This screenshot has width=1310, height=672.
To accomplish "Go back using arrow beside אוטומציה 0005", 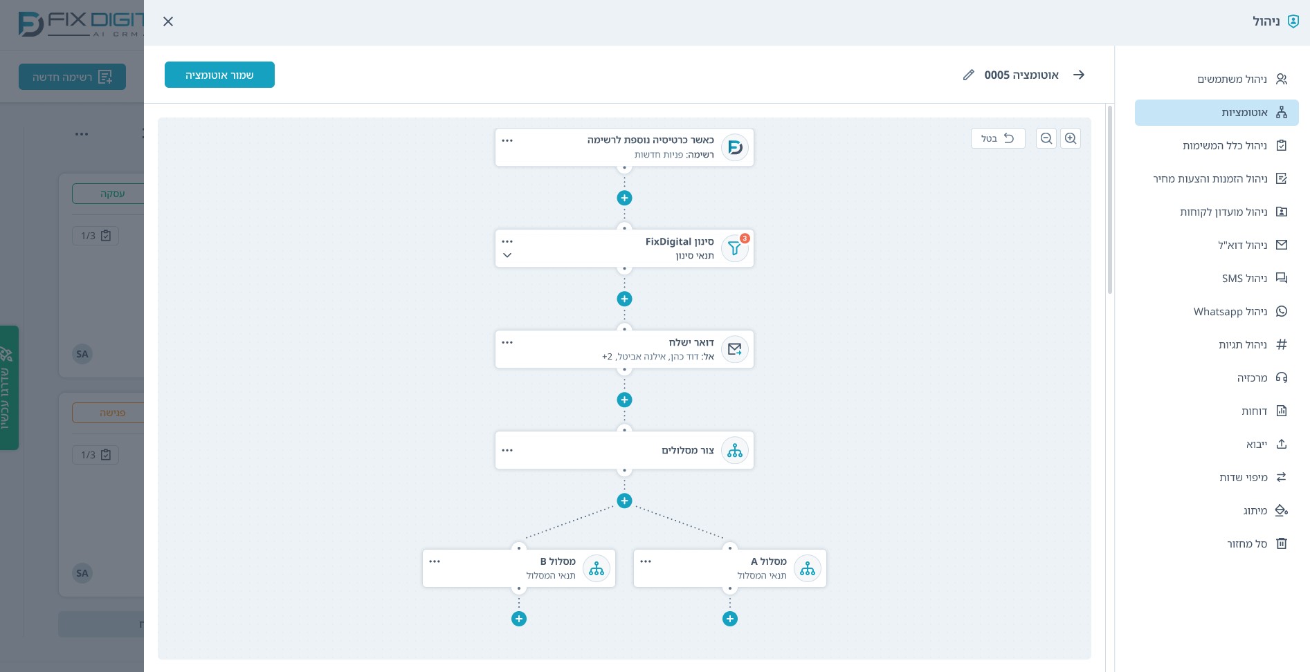I will (x=1079, y=75).
